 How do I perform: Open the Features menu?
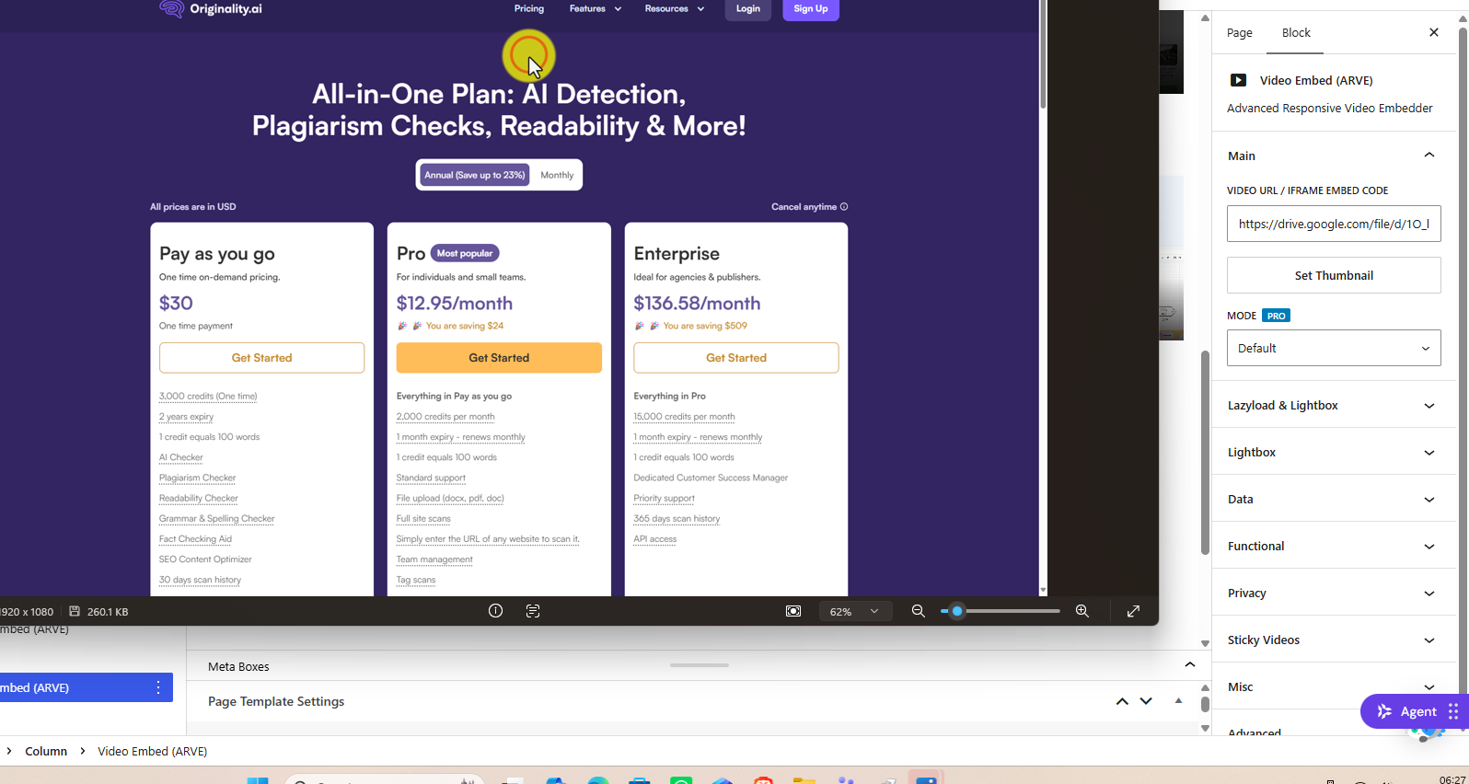point(595,8)
